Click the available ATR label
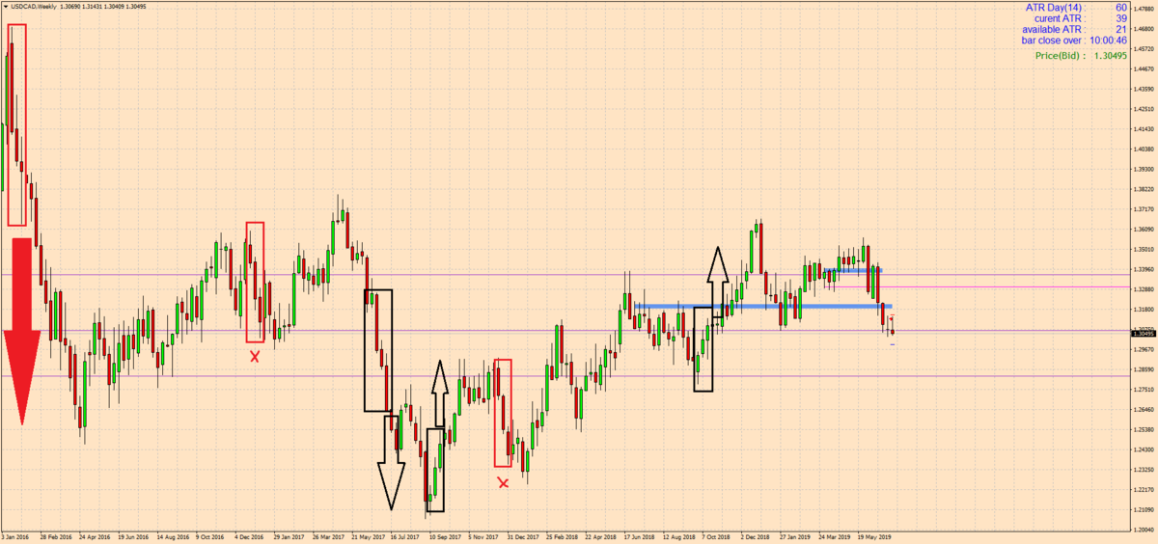The image size is (1158, 544). 1053,30
